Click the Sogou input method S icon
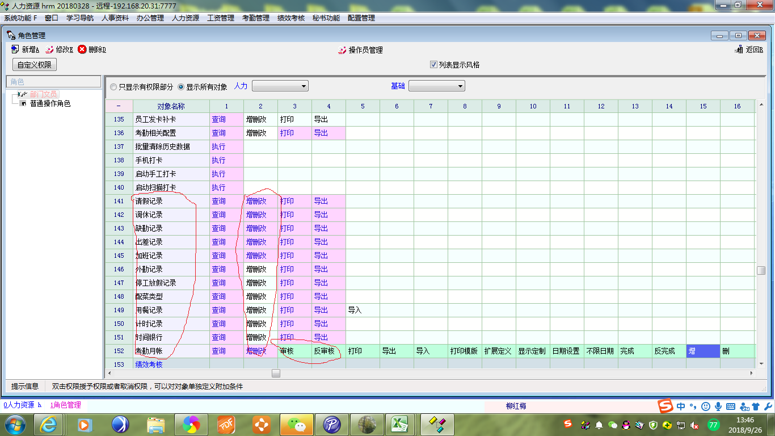 [665, 406]
